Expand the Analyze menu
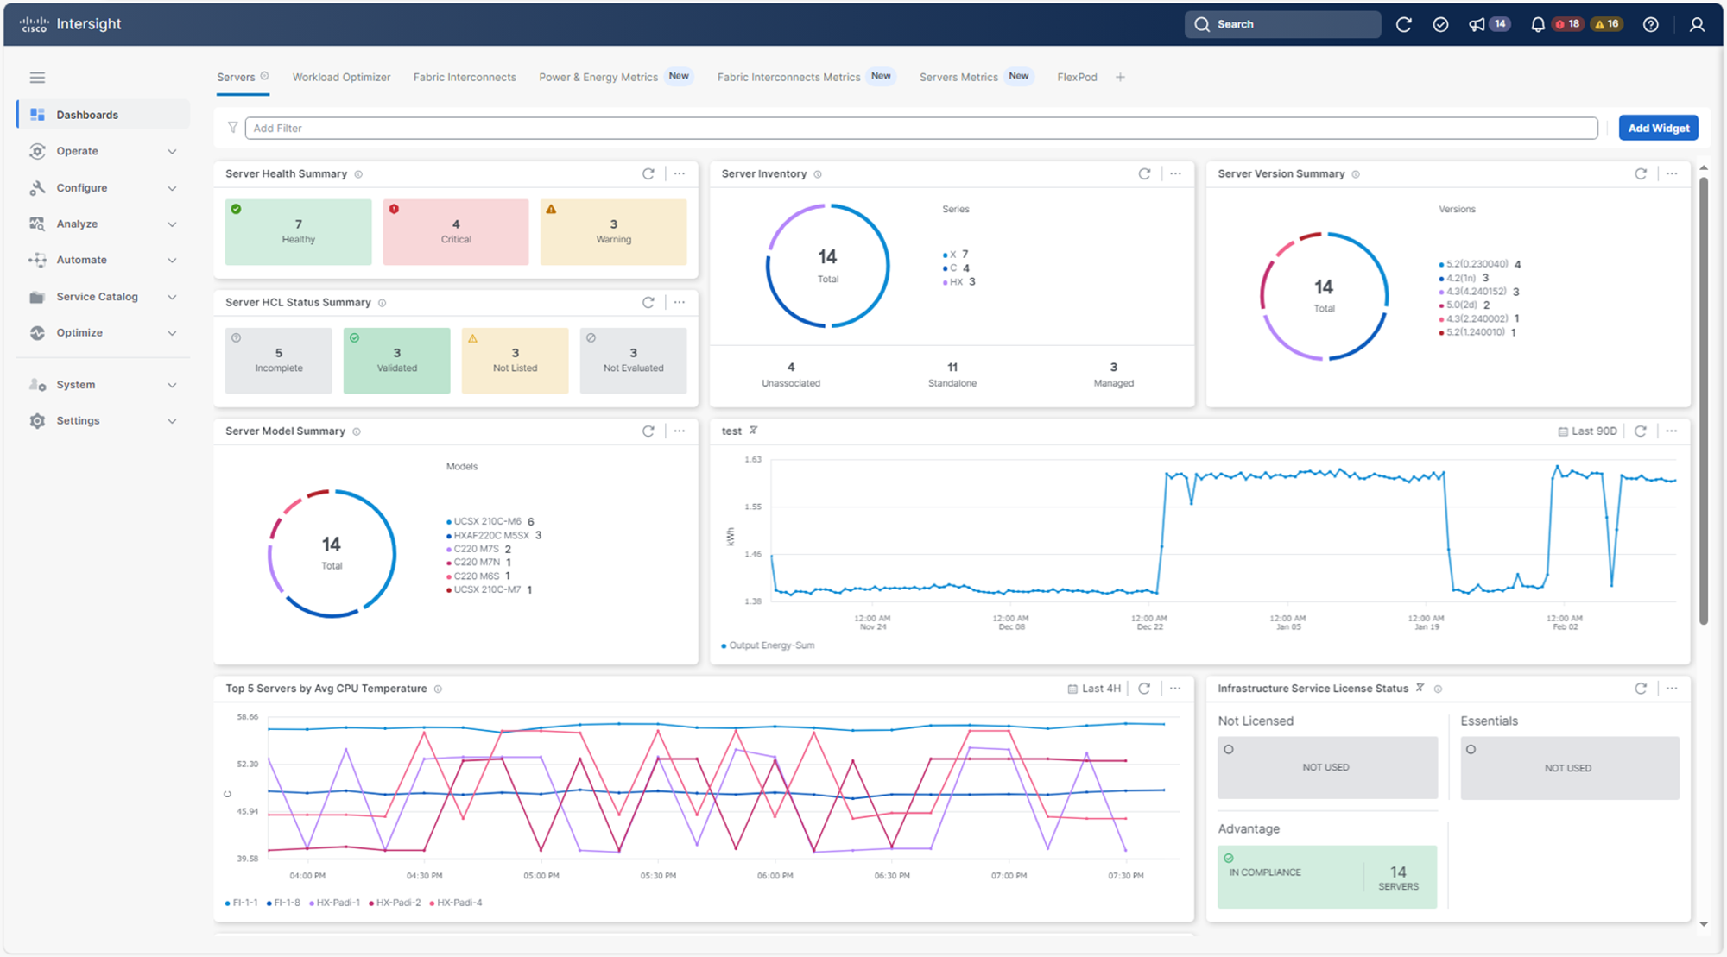Image resolution: width=1727 pixels, height=957 pixels. (104, 224)
